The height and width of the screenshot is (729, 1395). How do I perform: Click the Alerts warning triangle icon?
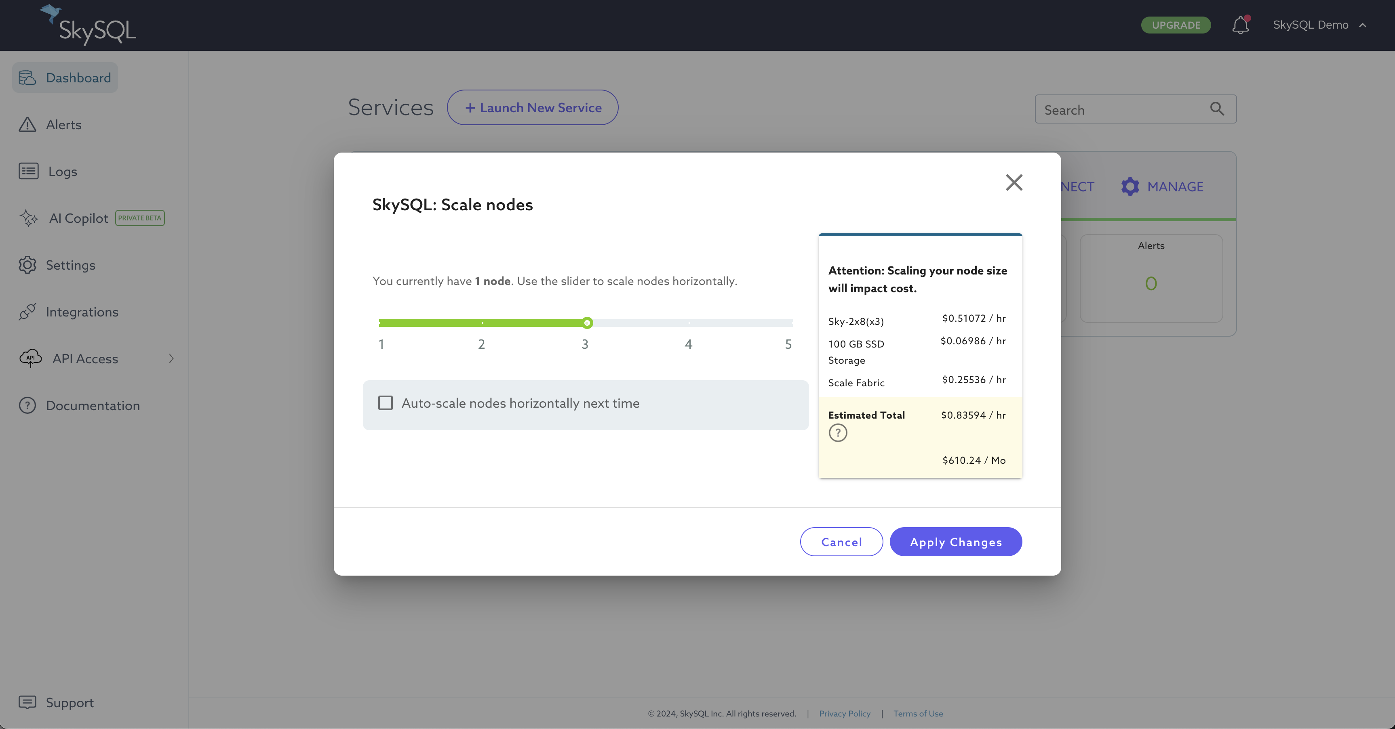[x=27, y=124]
